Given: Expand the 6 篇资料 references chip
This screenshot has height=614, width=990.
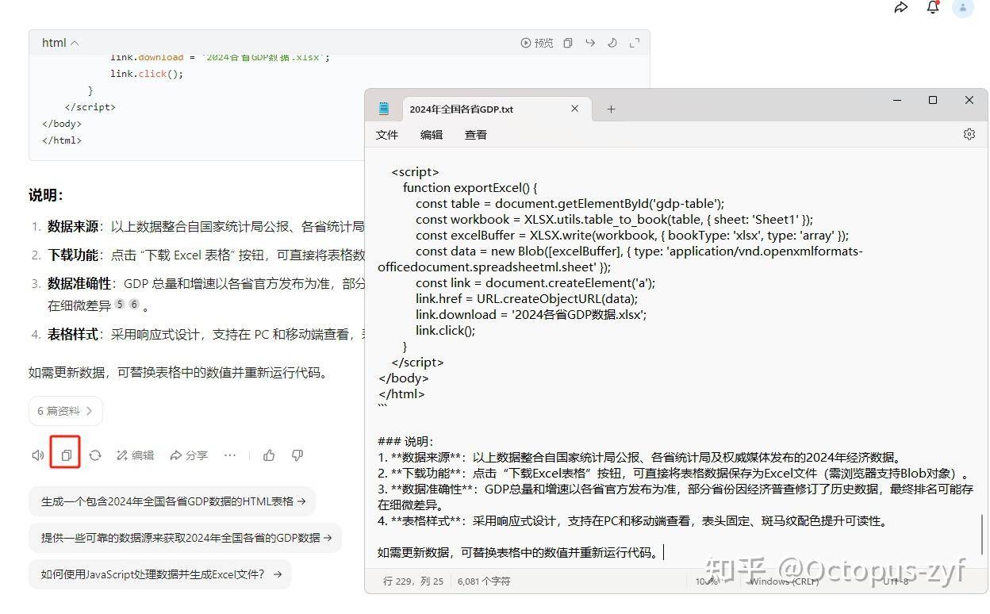Looking at the screenshot, I should click(66, 411).
